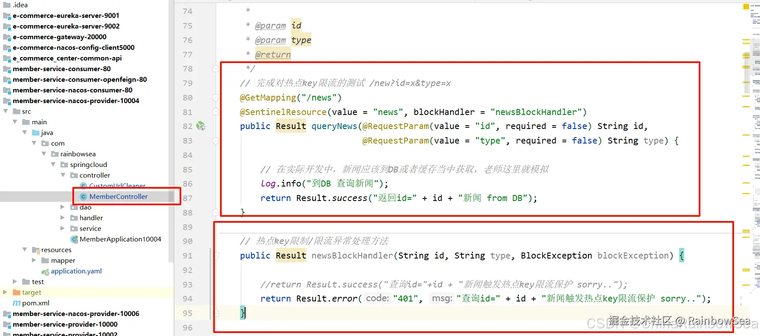Viewport: 760px width, 336px height.
Task: Collapse the main folder
Action: 15,122
